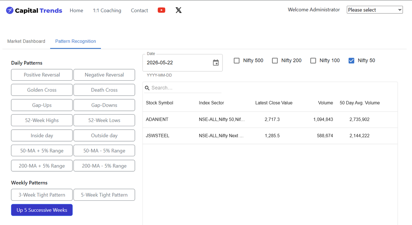Sort by 50 Day Avg. Volume header
The height and width of the screenshot is (225, 412).
[x=360, y=103]
